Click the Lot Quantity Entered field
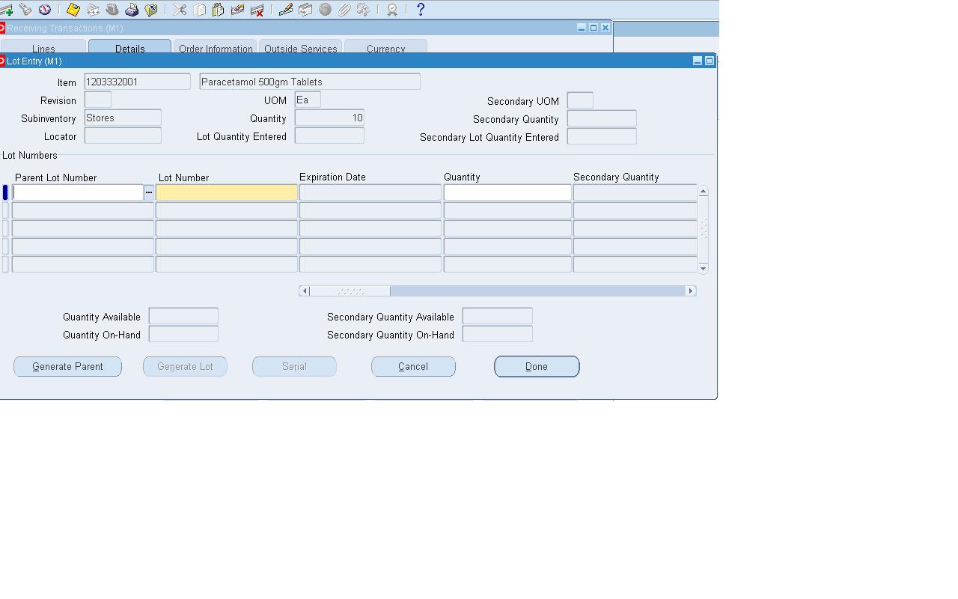This screenshot has height=599, width=958. pos(329,136)
